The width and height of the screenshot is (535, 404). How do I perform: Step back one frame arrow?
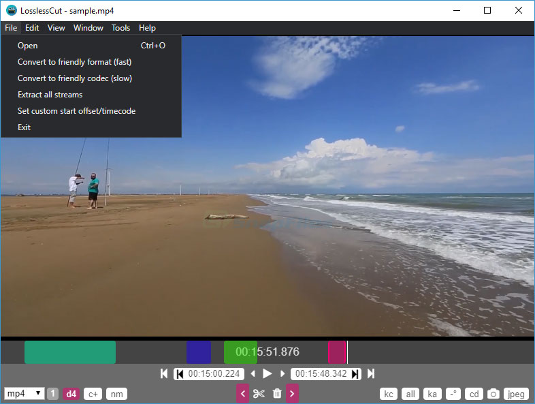(x=253, y=373)
